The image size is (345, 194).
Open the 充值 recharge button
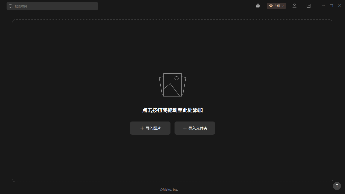coord(276,6)
